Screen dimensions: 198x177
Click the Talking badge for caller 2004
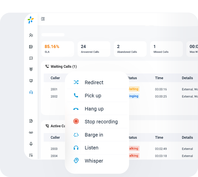point(134,156)
